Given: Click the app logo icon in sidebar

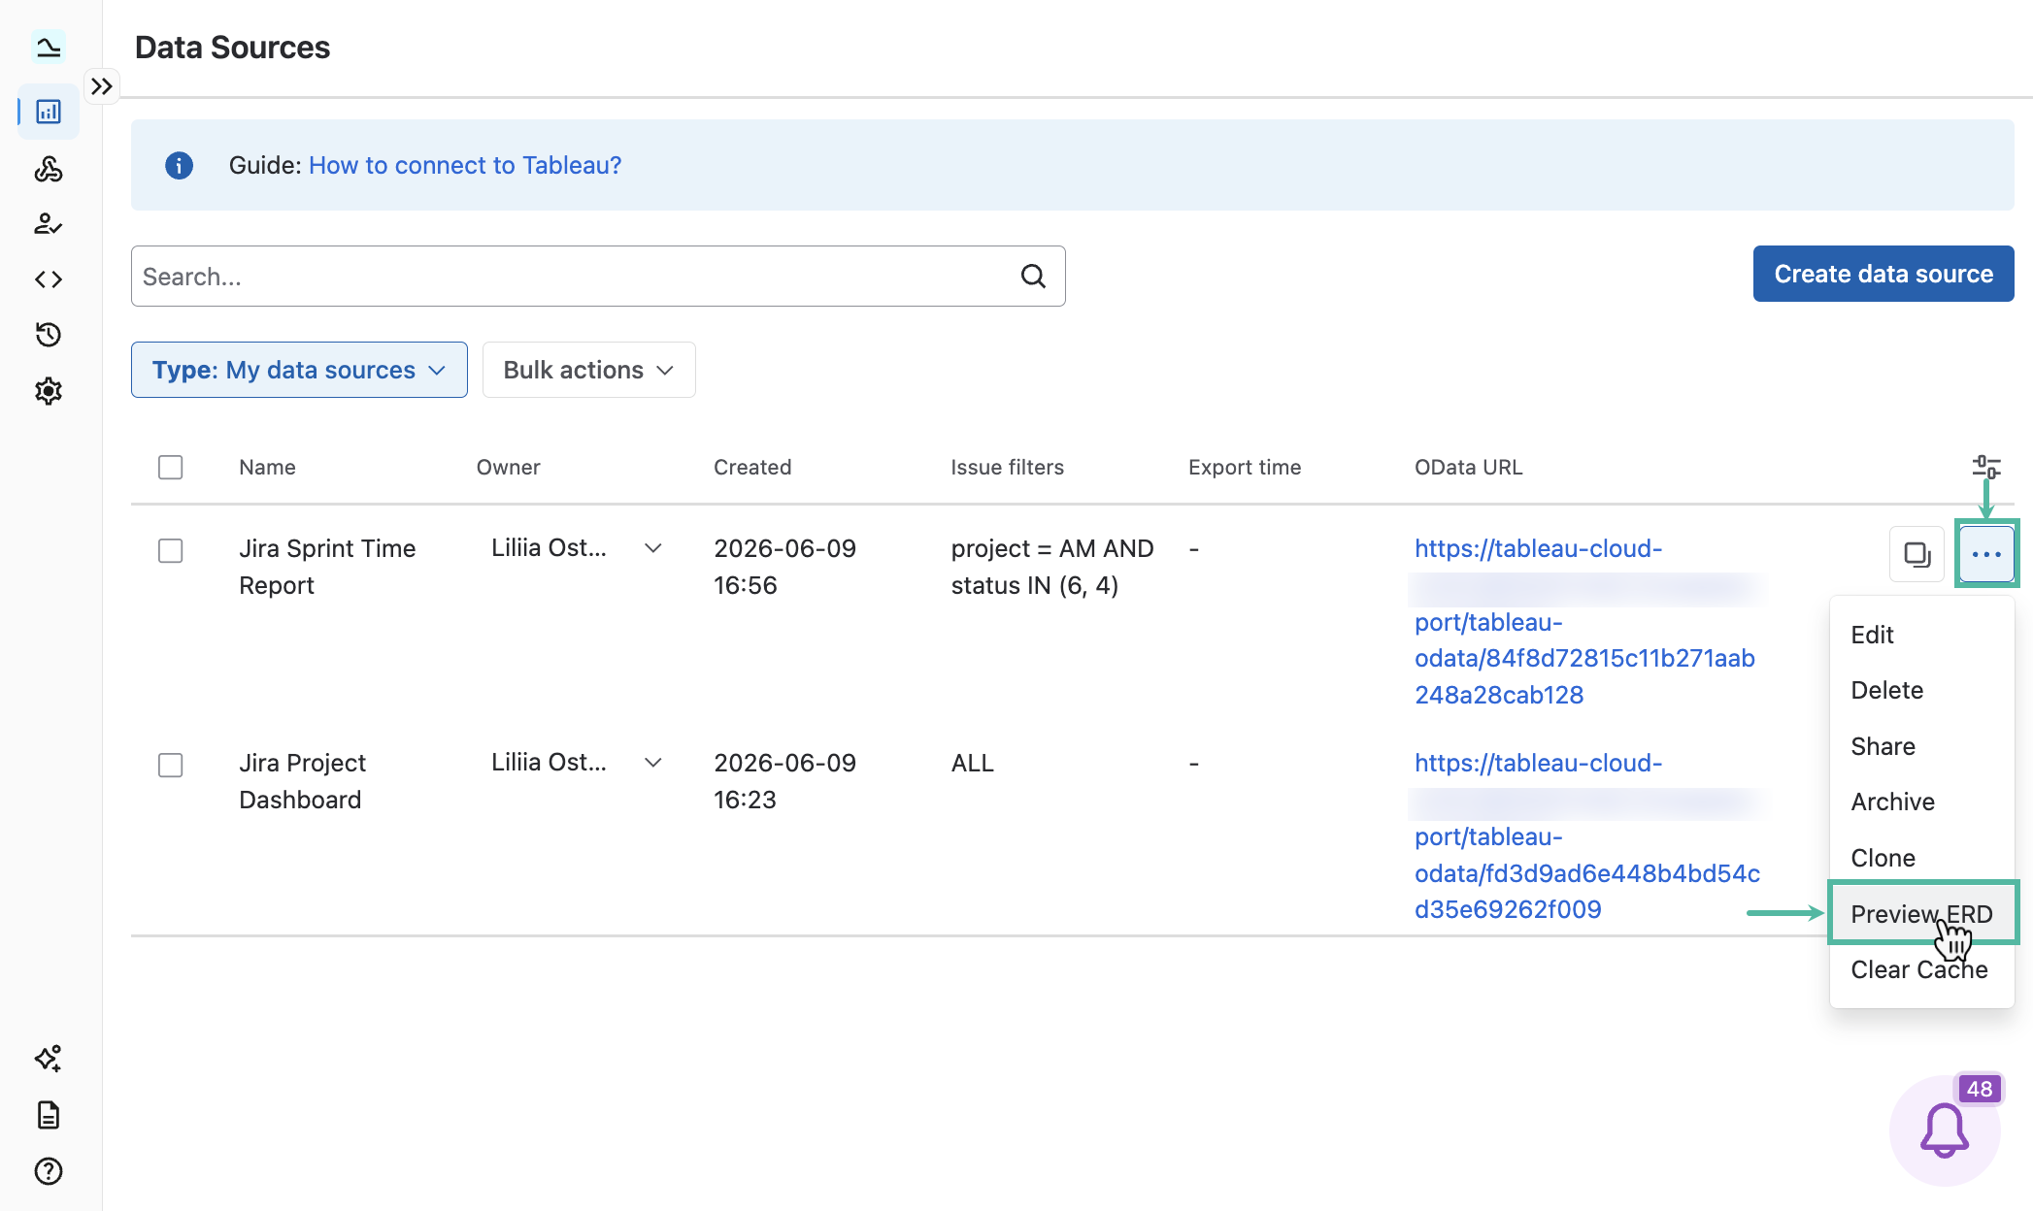Looking at the screenshot, I should tap(49, 46).
